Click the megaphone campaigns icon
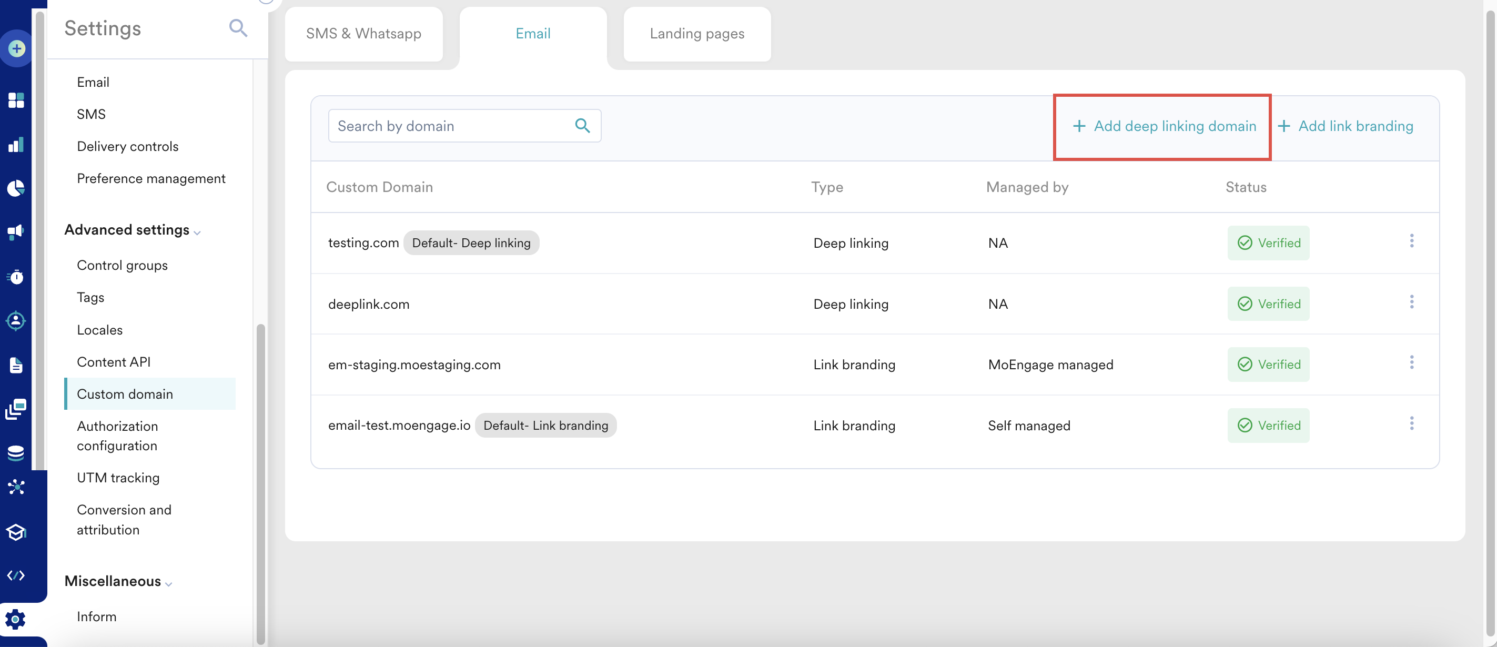The width and height of the screenshot is (1497, 647). click(x=16, y=232)
